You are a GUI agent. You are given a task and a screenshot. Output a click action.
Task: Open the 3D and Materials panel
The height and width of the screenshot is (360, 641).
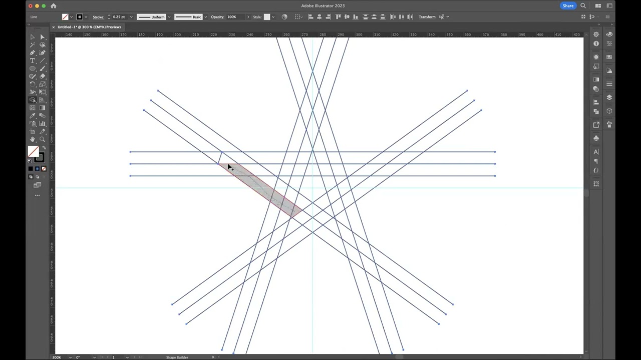(609, 111)
